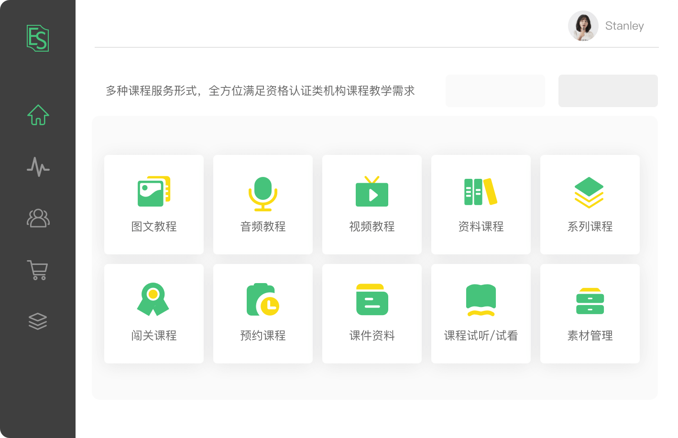Click the larger gray button at top right
This screenshot has height=438, width=678.
tap(608, 90)
